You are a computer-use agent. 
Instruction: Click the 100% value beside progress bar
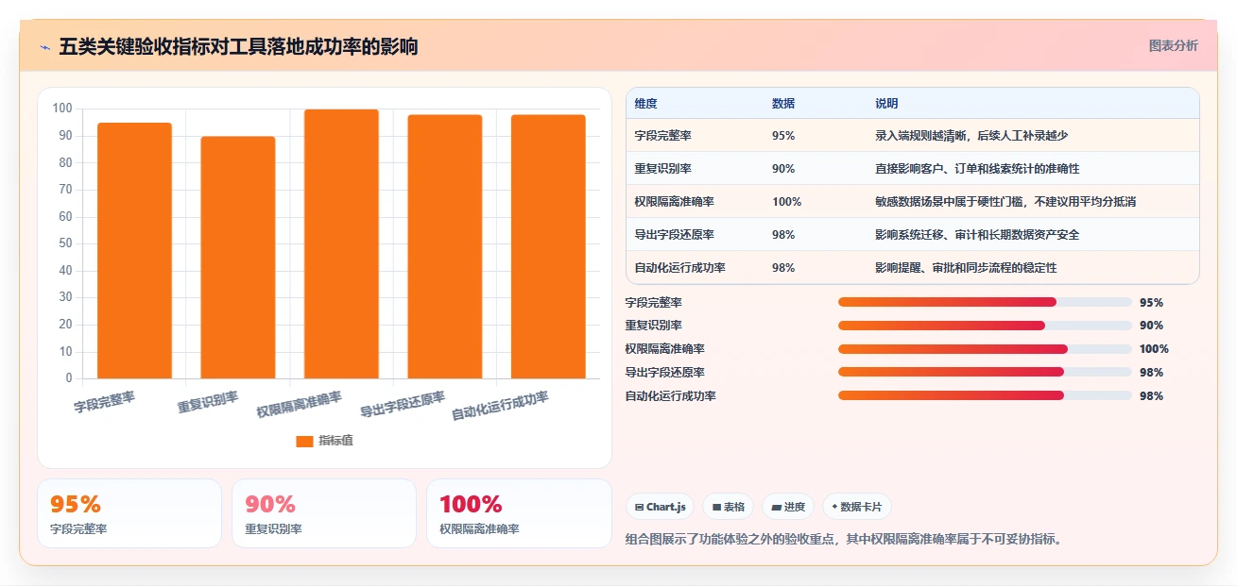coord(1154,349)
